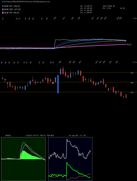The image size is (137, 181).
Task: Click the 'Pre L: 126.28' value
Action: [86, 10]
